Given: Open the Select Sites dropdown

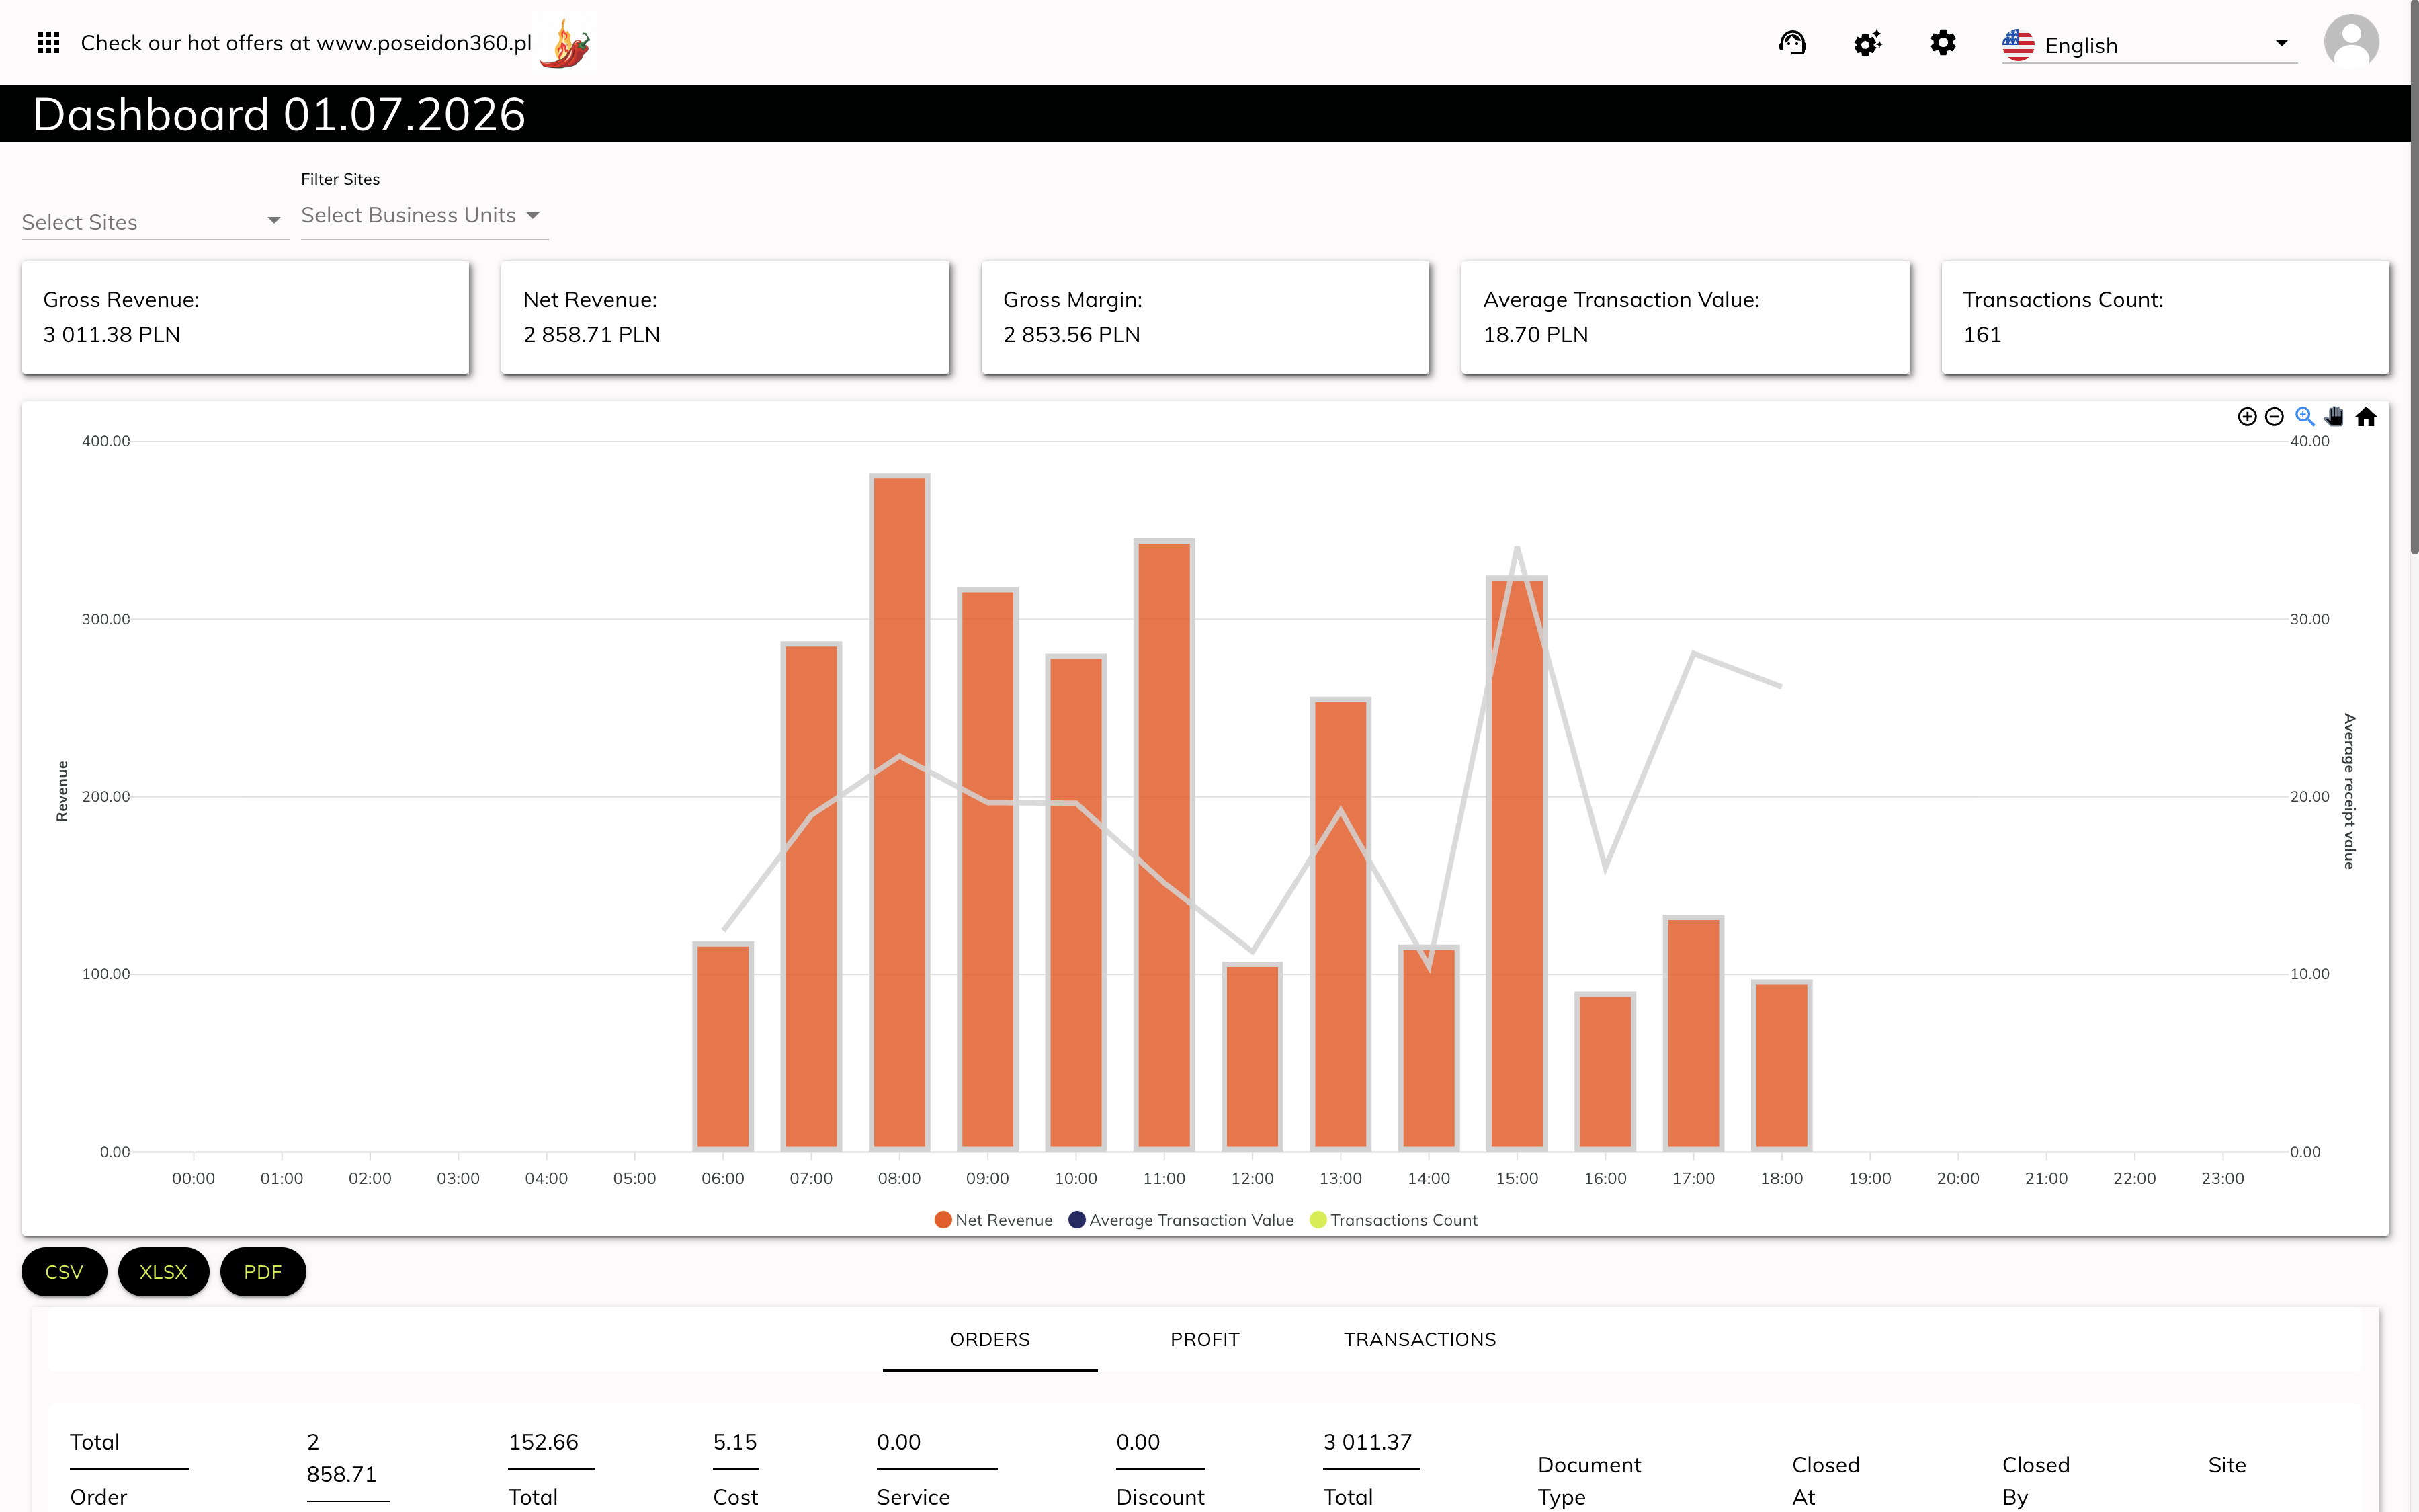Looking at the screenshot, I should click(x=155, y=222).
